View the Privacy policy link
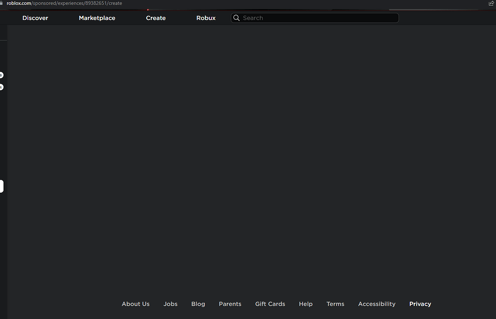Screen dimensions: 496x319 pyautogui.click(x=419, y=304)
